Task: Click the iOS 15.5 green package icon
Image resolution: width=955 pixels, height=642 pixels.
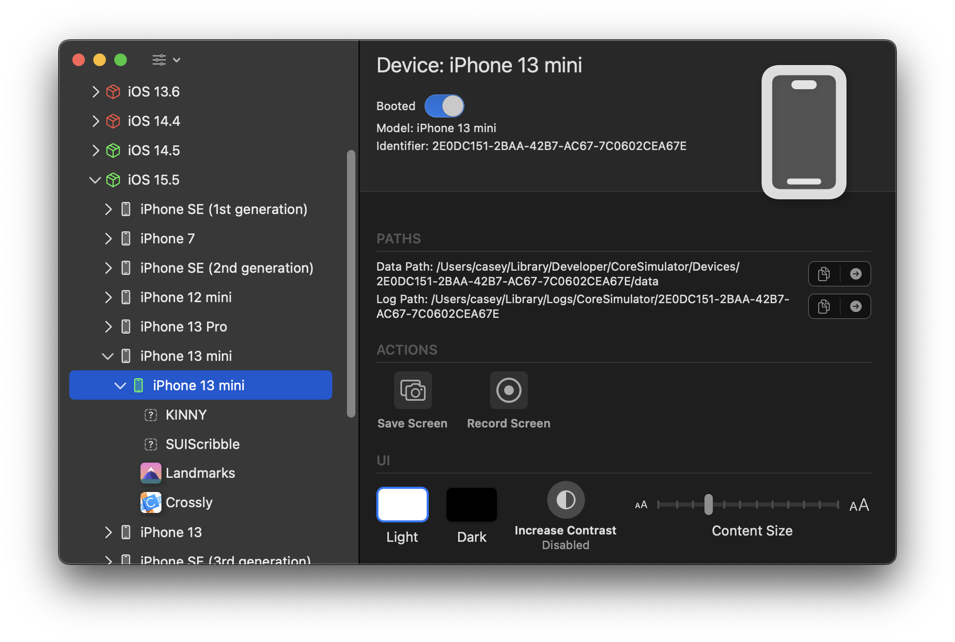Action: 113,180
